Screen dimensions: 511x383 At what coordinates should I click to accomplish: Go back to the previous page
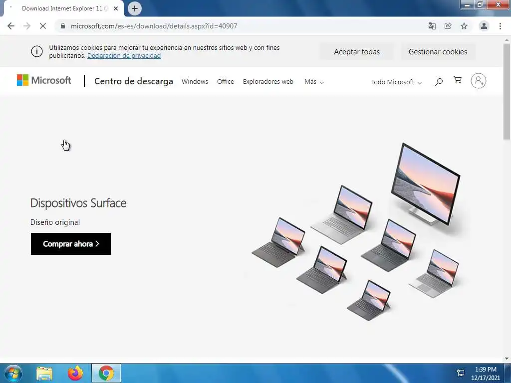(x=11, y=26)
